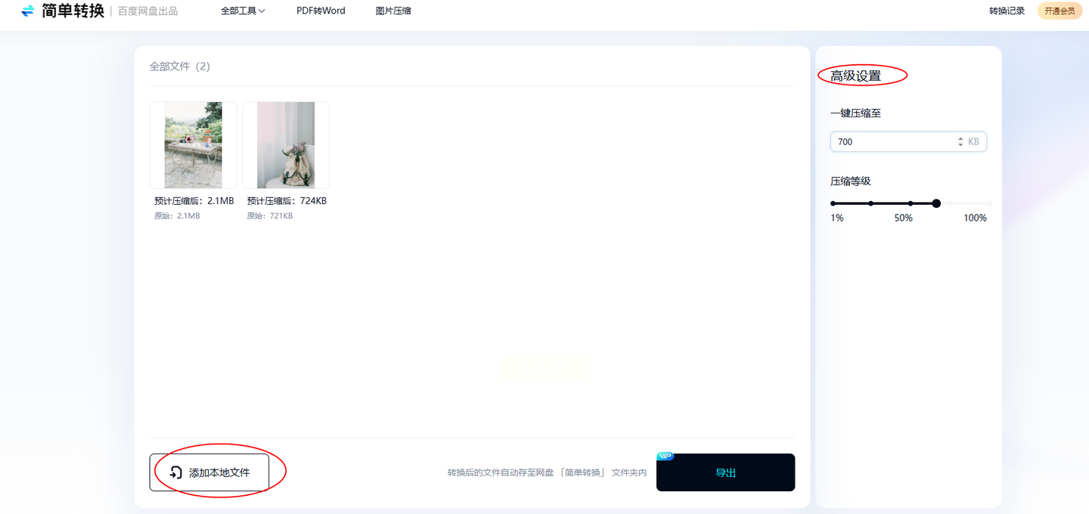Click the 100% label under slider

coord(975,218)
